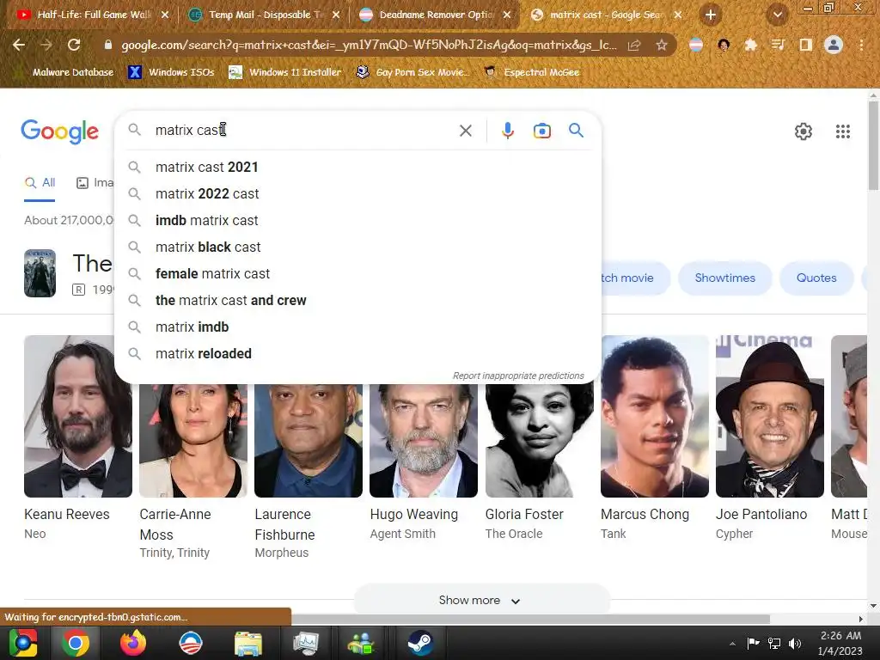Click the share page icon in address bar
Image resolution: width=880 pixels, height=660 pixels.
point(634,46)
